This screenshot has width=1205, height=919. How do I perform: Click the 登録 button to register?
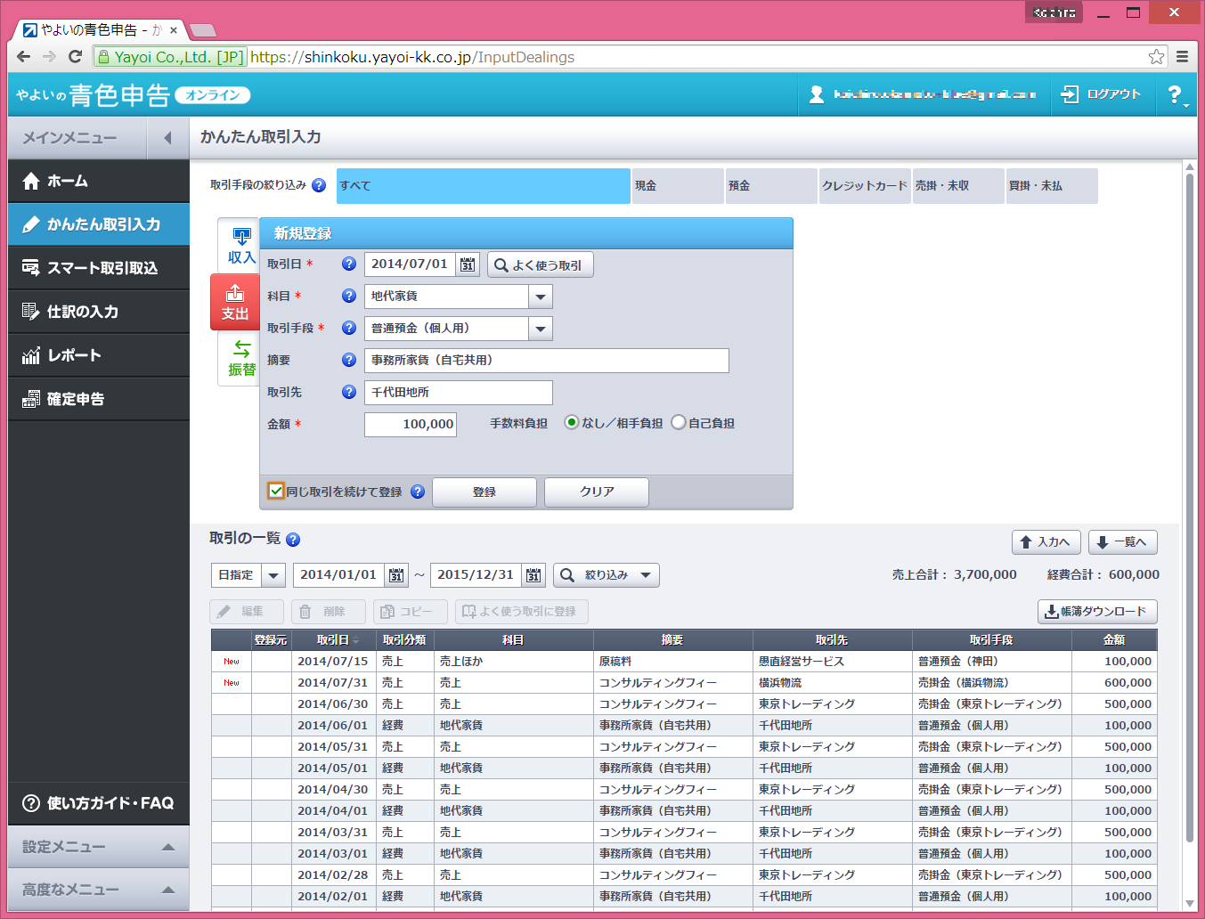tap(484, 492)
